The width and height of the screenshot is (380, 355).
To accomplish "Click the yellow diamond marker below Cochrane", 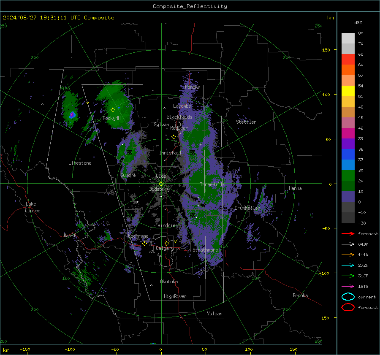I will point(145,244).
